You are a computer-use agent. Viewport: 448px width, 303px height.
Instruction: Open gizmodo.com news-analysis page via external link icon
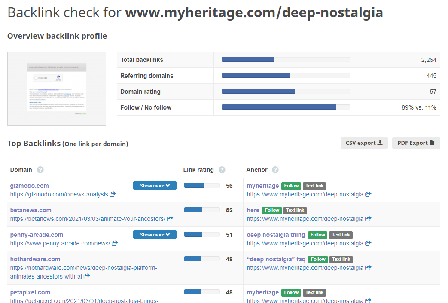tap(113, 194)
